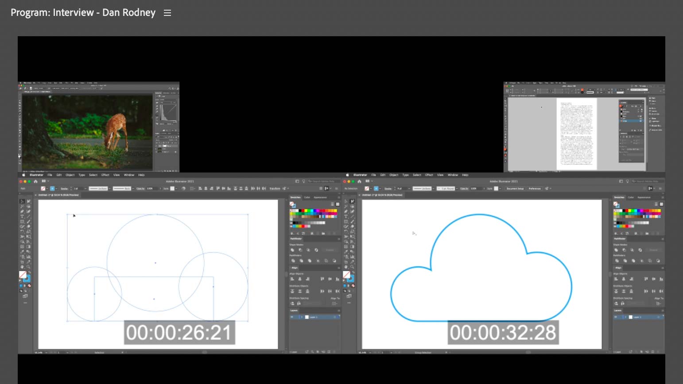Select the Rectangle tool
The width and height of the screenshot is (683, 384).
21,222
